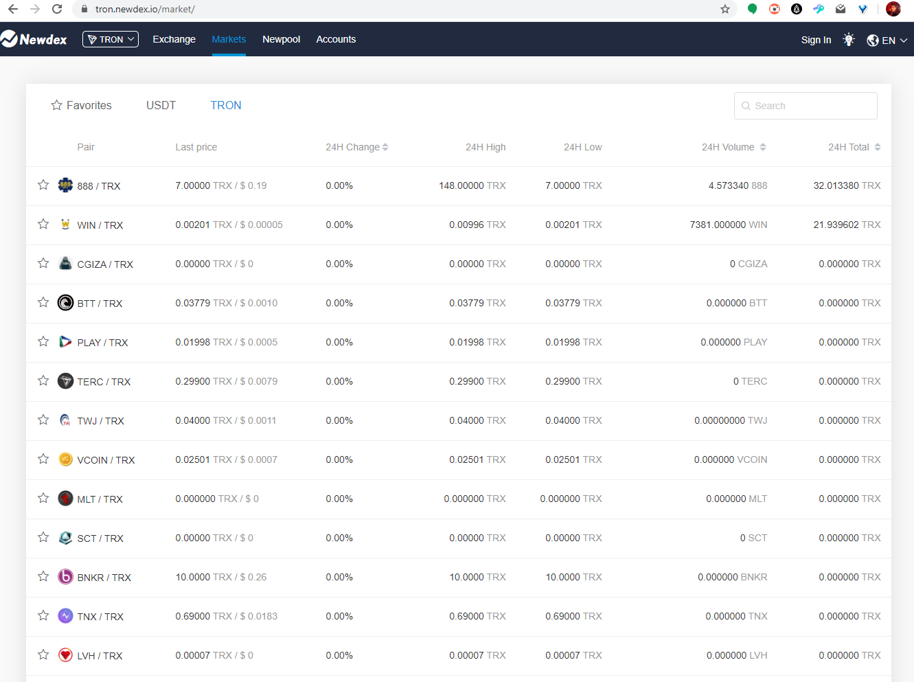The height and width of the screenshot is (682, 914).
Task: Go back using the browser back arrow
Action: [13, 9]
